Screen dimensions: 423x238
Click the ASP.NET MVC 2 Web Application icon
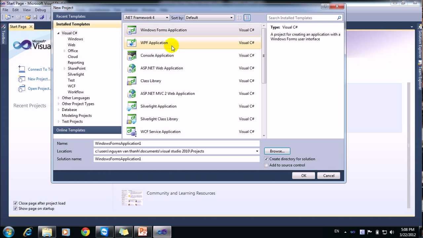click(132, 94)
